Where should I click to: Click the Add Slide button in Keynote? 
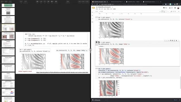click(x=10, y=2)
